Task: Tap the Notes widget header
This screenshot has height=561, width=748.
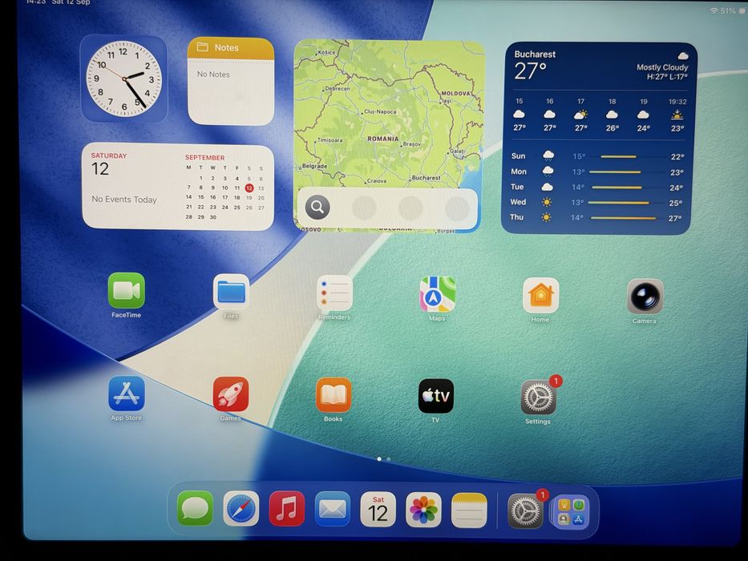Action: tap(231, 48)
